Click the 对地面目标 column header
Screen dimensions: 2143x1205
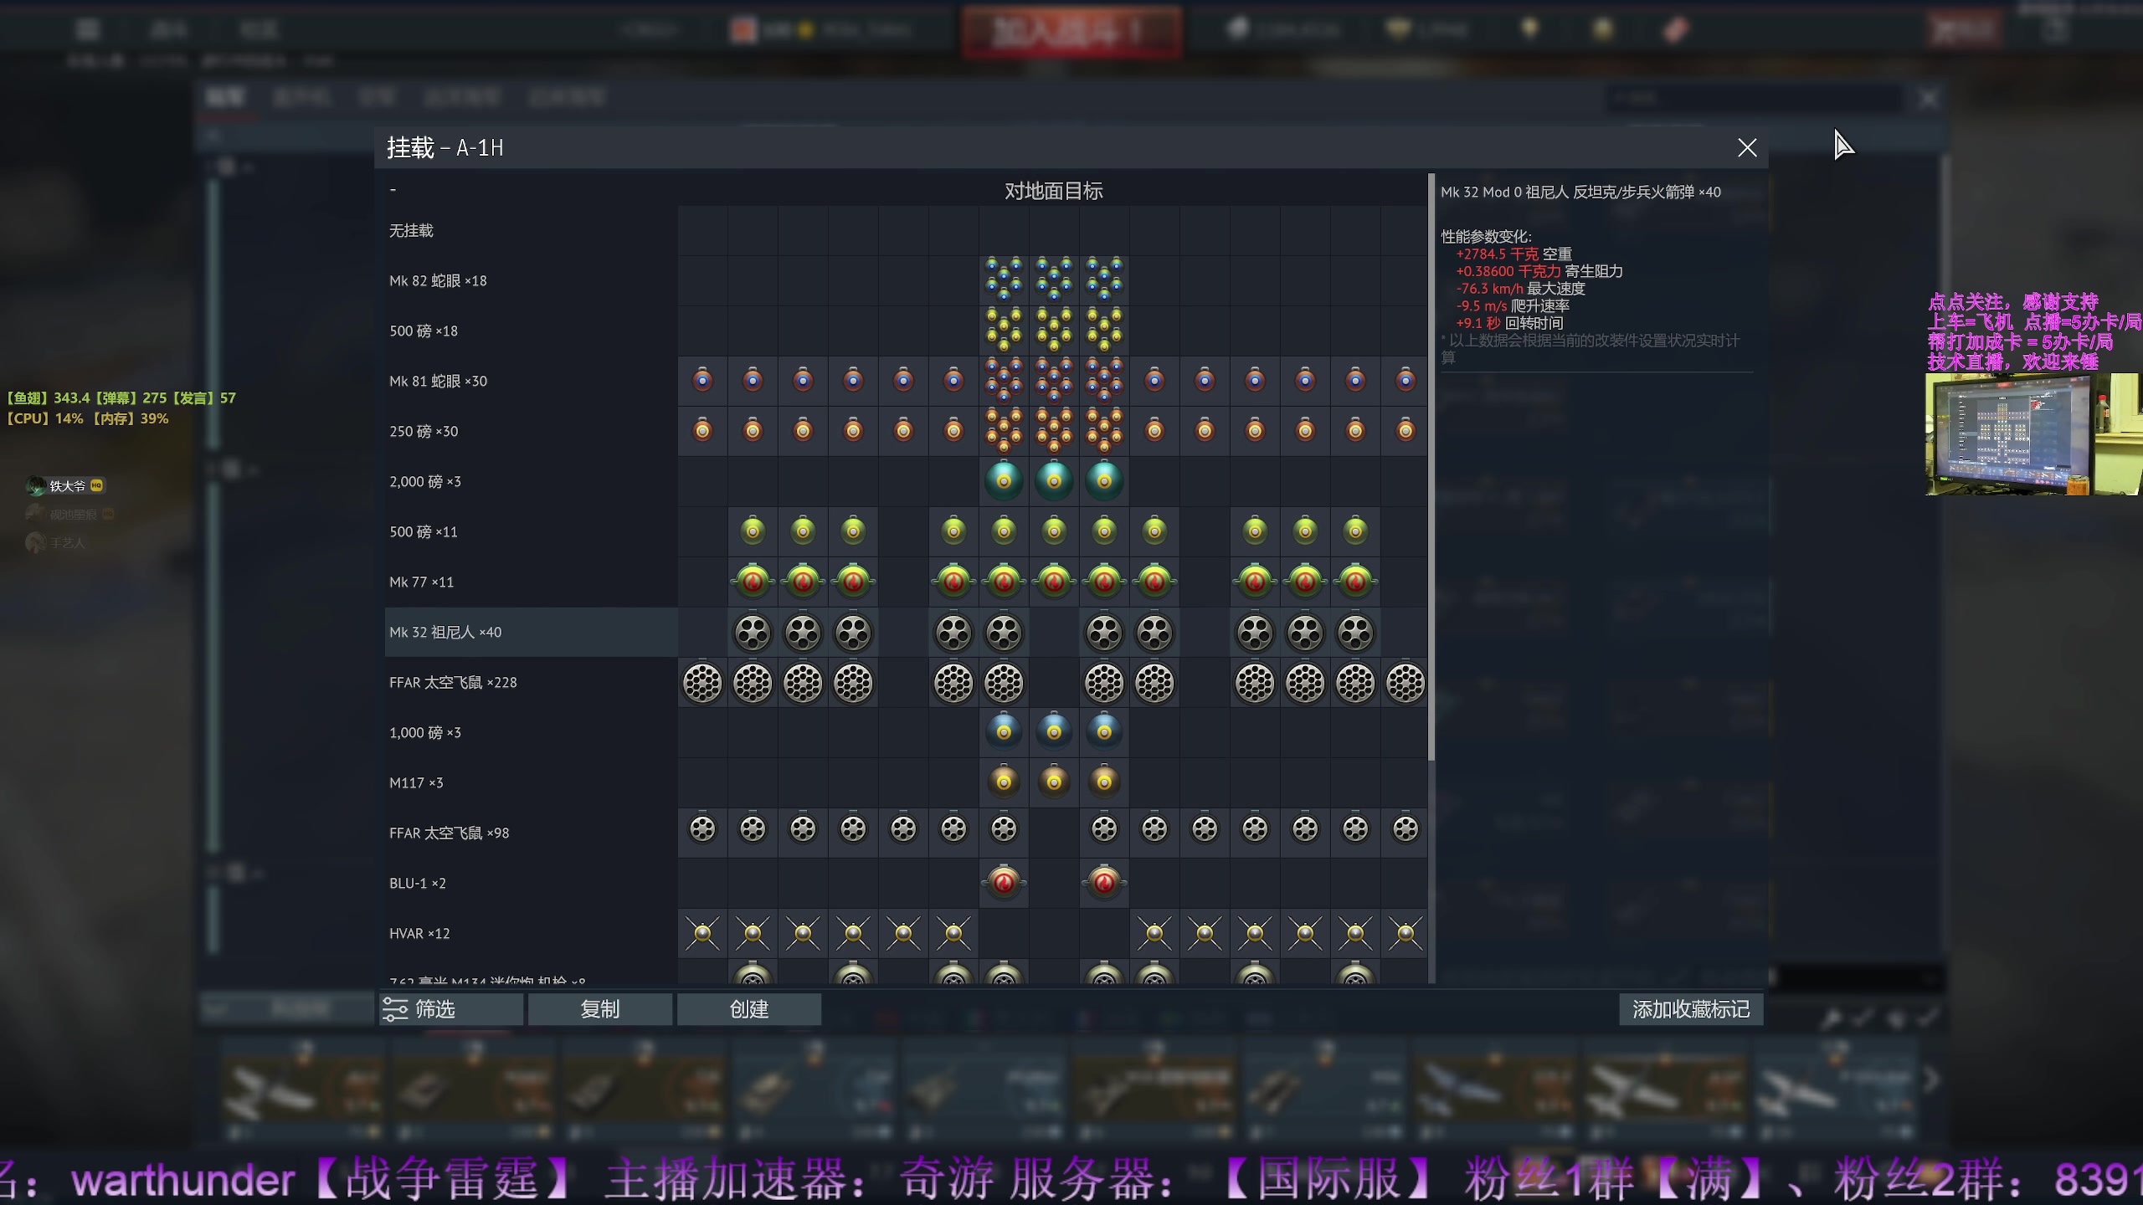coord(1053,191)
